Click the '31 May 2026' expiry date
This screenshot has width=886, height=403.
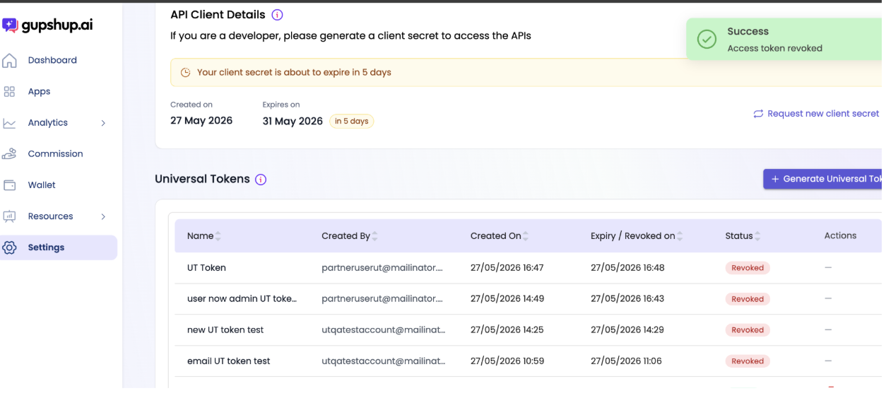pyautogui.click(x=293, y=120)
